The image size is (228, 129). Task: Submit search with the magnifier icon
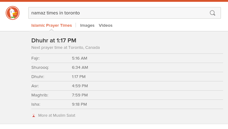pyautogui.click(x=212, y=13)
